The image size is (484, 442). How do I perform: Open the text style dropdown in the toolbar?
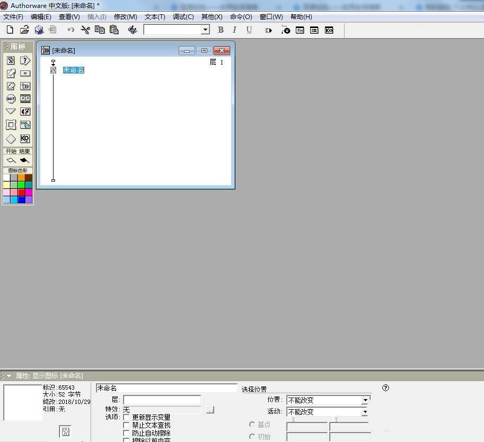205,30
